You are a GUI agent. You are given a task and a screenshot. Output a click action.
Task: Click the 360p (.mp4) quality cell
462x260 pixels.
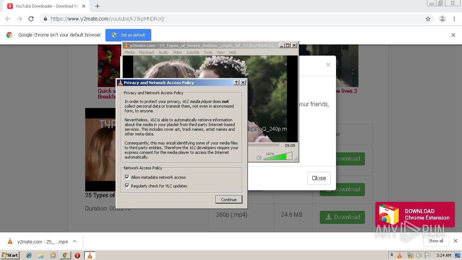pyautogui.click(x=232, y=214)
